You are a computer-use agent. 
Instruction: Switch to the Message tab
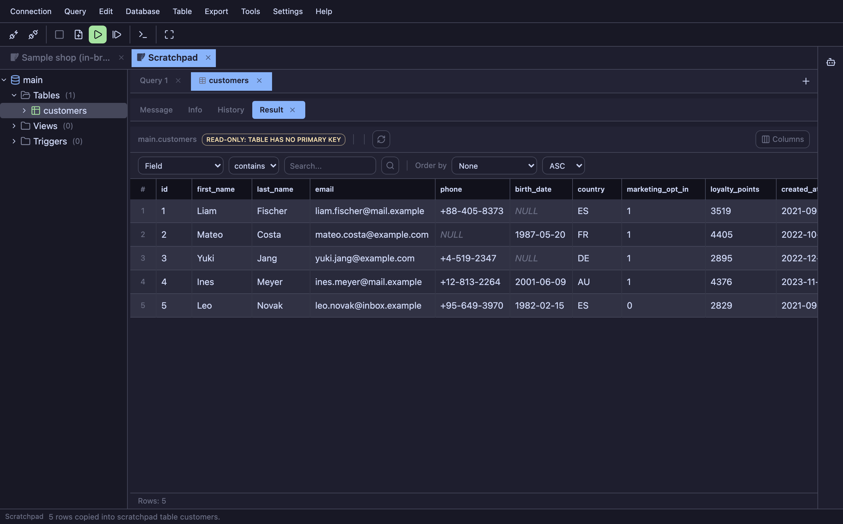coord(156,110)
